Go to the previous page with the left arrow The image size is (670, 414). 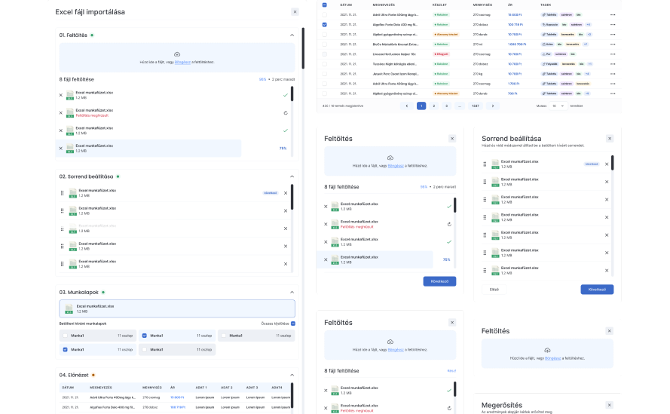(407, 106)
